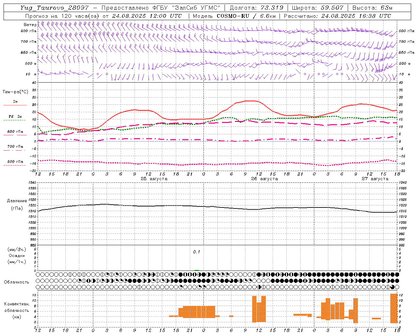
Task: Click the '27 августа' date label
Action: (x=375, y=179)
